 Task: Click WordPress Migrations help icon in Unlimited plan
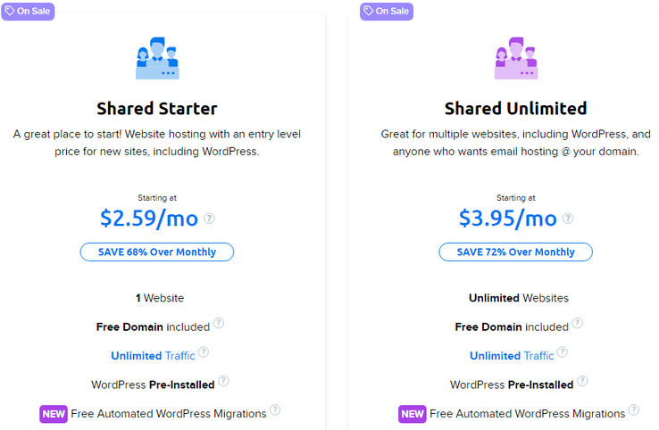click(634, 410)
